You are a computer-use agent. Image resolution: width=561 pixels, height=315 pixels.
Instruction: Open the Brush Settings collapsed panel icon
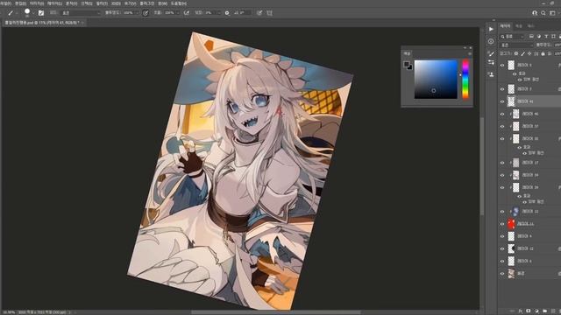coord(491,53)
